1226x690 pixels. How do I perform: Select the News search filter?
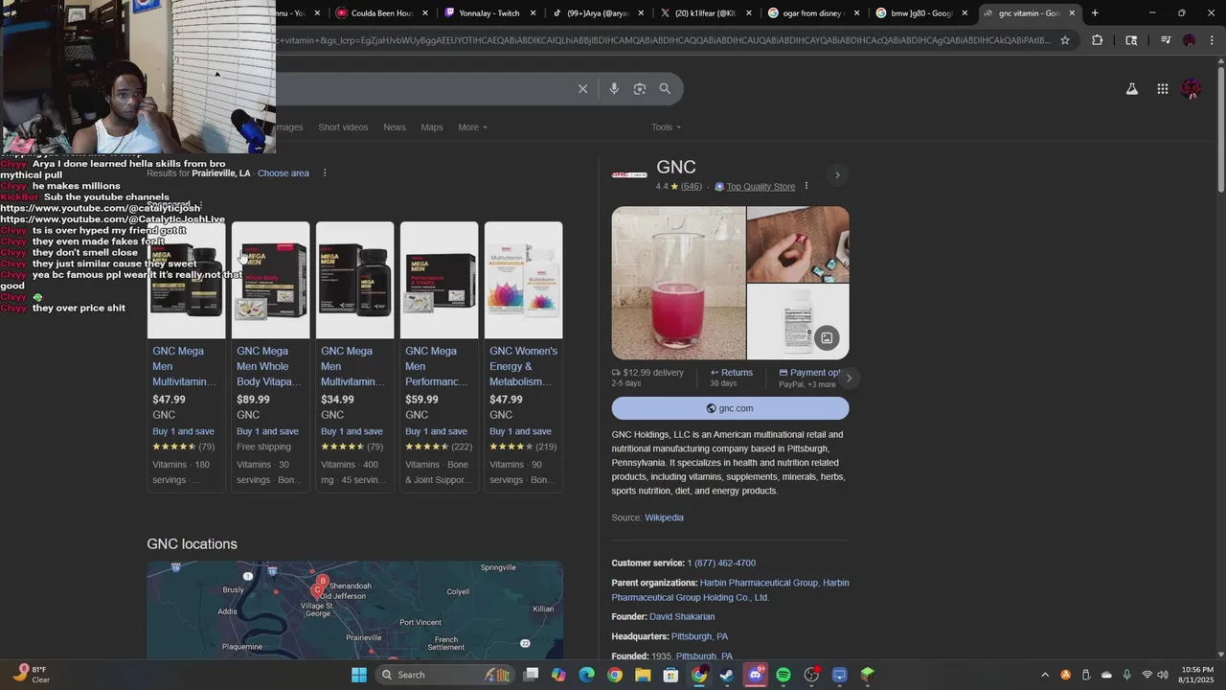tap(395, 127)
